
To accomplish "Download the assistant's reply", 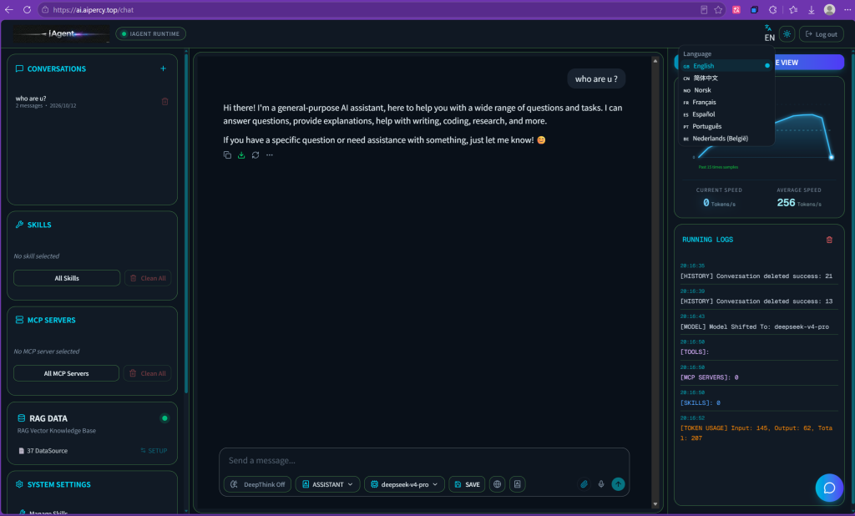I will pyautogui.click(x=241, y=155).
